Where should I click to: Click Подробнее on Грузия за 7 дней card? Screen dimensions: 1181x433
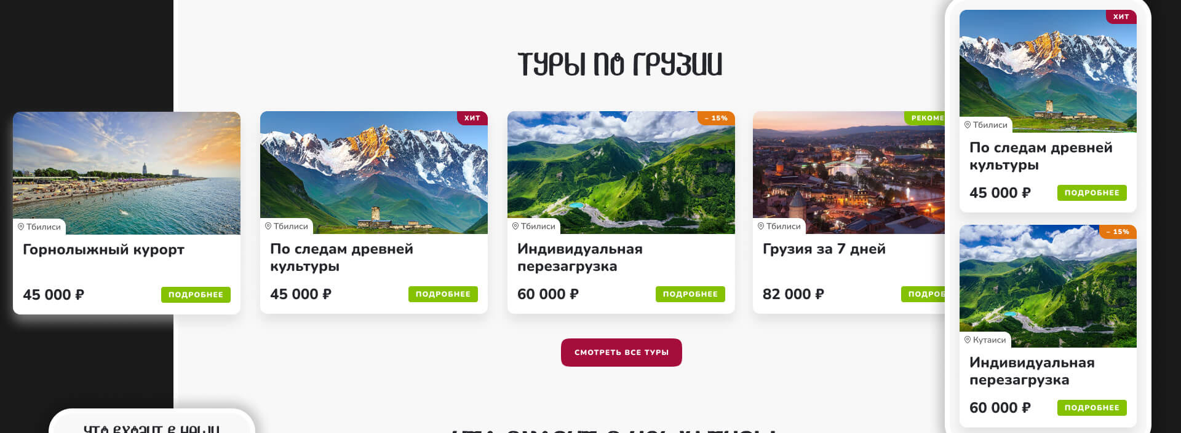pos(923,294)
